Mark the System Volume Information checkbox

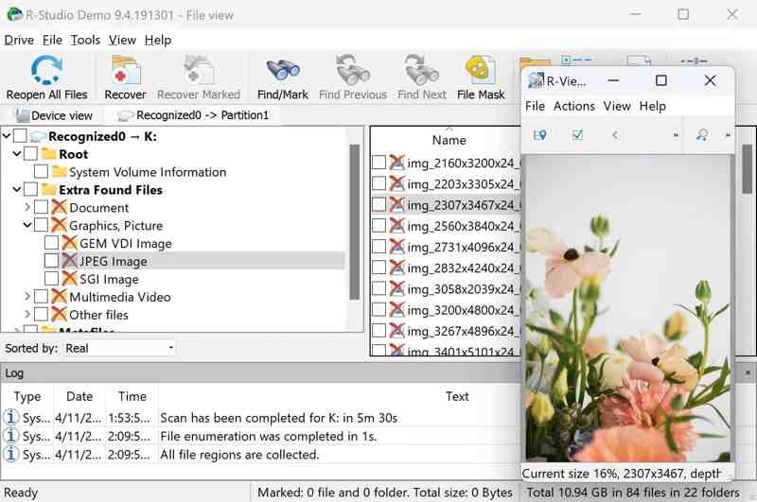42,172
